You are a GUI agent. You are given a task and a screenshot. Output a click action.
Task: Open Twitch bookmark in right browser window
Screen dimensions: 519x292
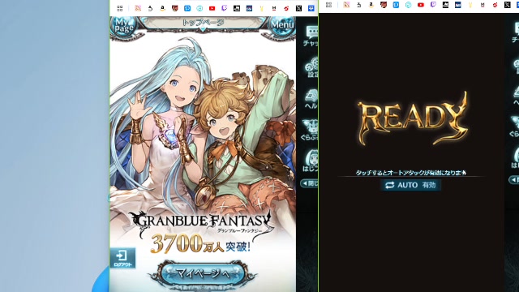pos(433,5)
